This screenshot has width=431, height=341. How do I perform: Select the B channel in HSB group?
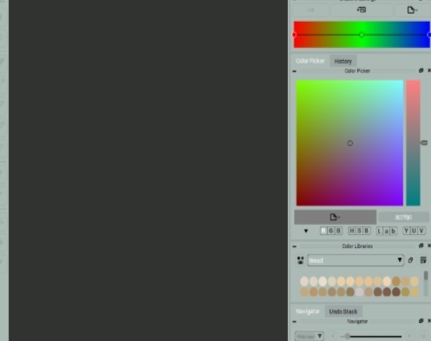pyautogui.click(x=367, y=231)
